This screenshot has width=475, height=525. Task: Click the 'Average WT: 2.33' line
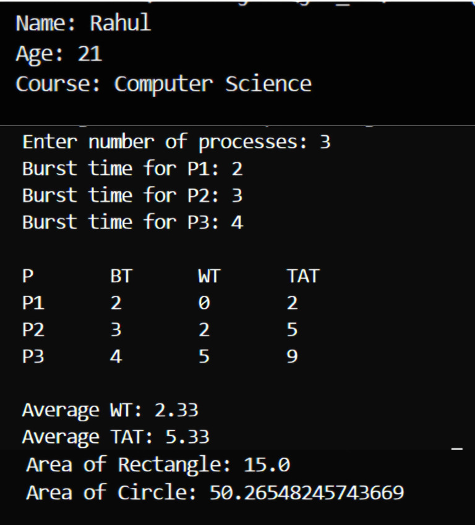(110, 411)
